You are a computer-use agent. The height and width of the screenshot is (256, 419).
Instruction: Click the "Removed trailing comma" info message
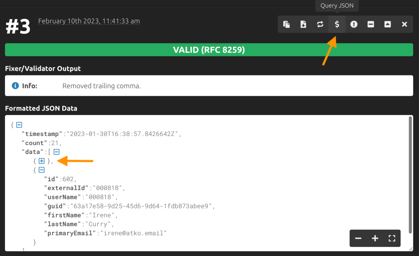(x=102, y=86)
